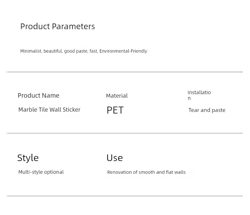Viewport: 250px width, 215px height.
Task: Click Renovation of smooth and flat walls
Action: tap(147, 172)
